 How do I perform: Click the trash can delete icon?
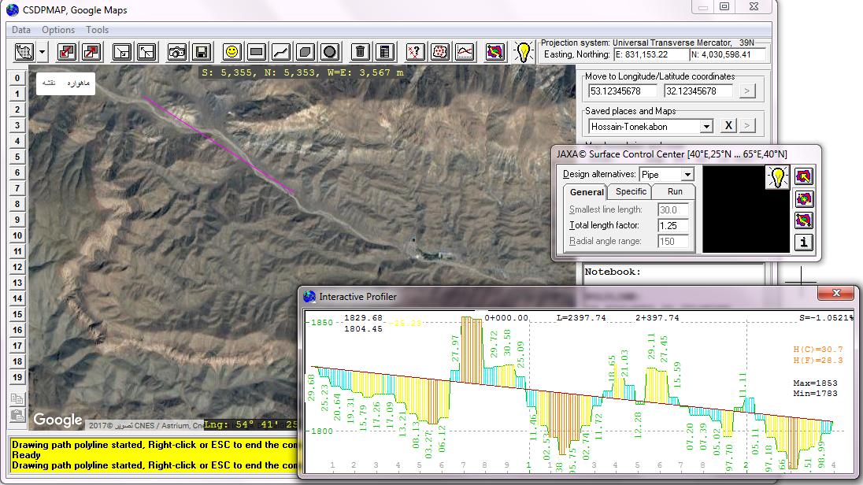click(360, 52)
